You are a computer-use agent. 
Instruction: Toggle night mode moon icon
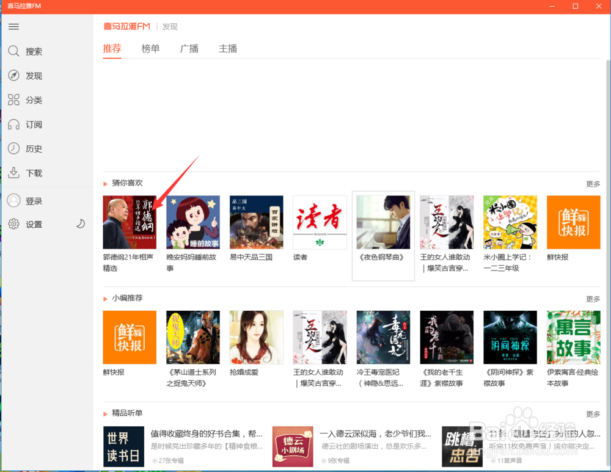(x=80, y=223)
